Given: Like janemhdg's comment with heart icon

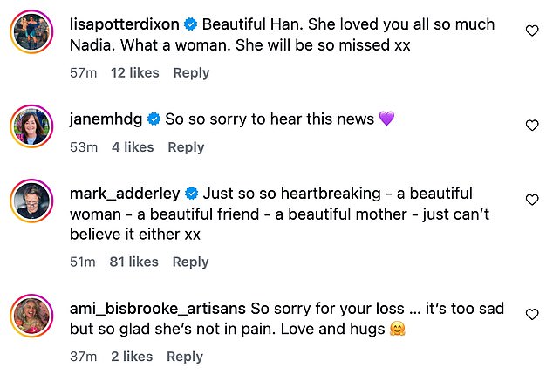Looking at the screenshot, I should click(x=532, y=126).
